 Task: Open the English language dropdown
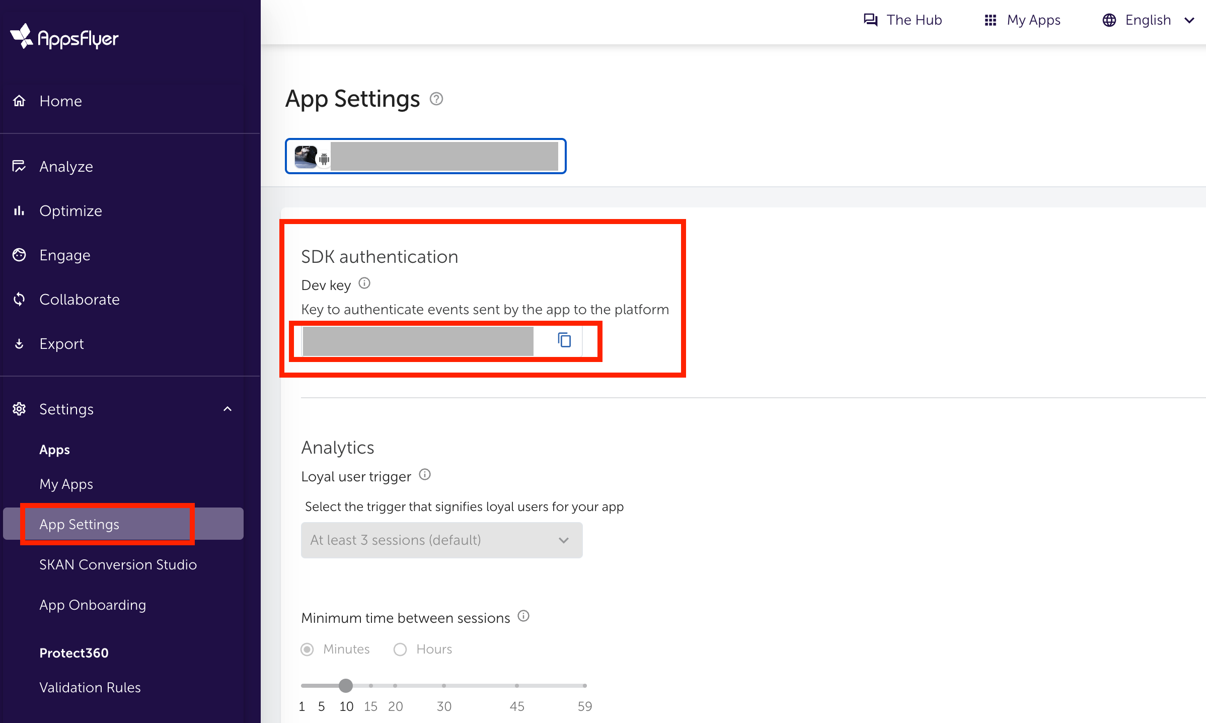click(x=1148, y=20)
